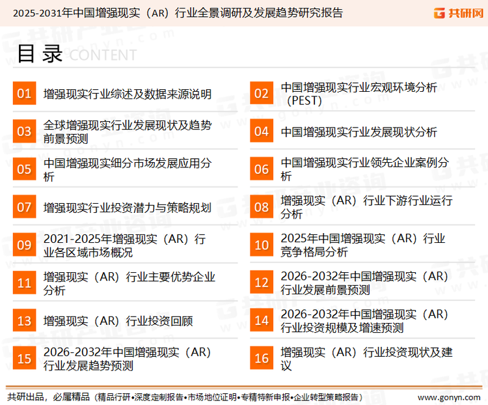Open chapter 增强现实（AR）行业投资现状及建议
Screen dimensions: 488x405
point(366,359)
